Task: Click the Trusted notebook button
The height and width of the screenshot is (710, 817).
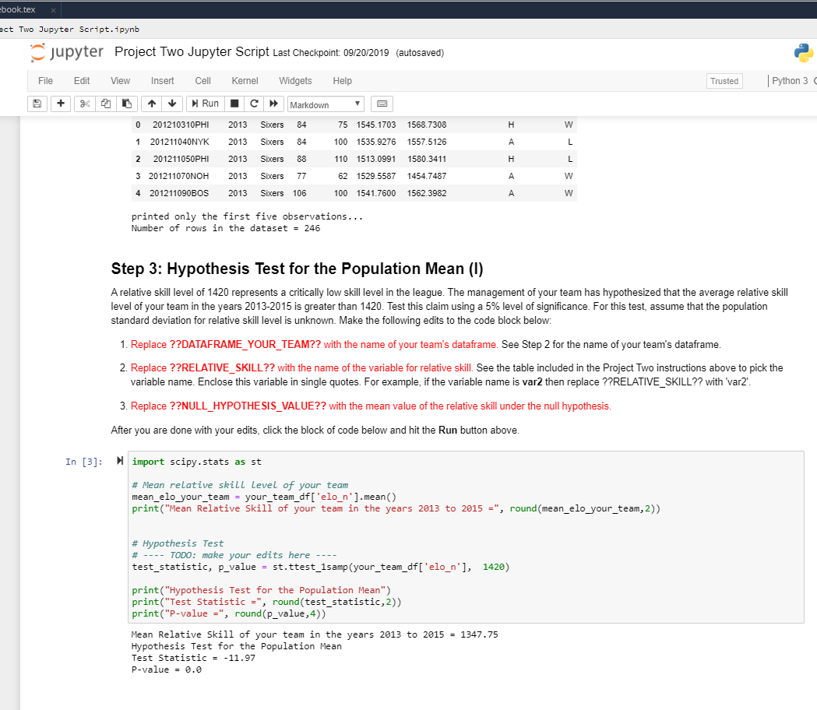Action: point(724,80)
